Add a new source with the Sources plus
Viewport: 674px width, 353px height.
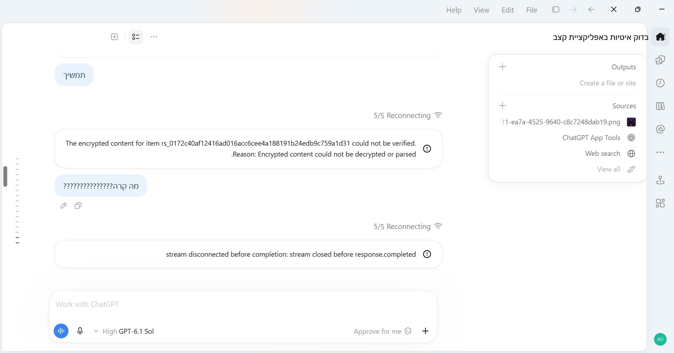point(503,105)
